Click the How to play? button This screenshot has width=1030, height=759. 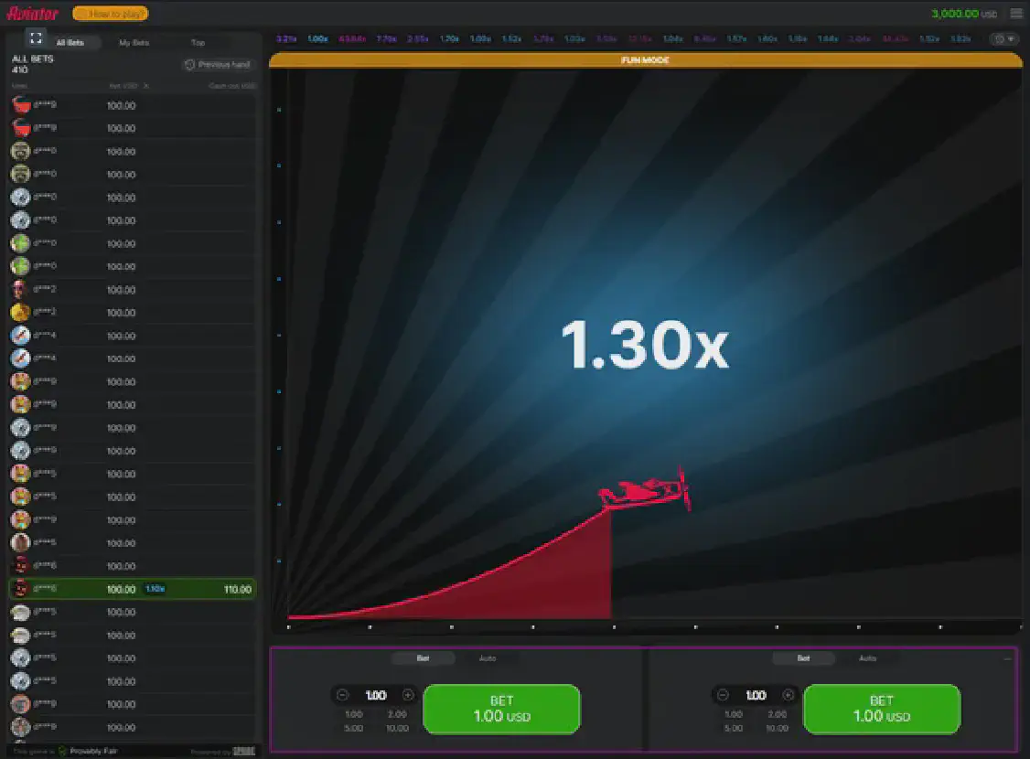point(110,14)
